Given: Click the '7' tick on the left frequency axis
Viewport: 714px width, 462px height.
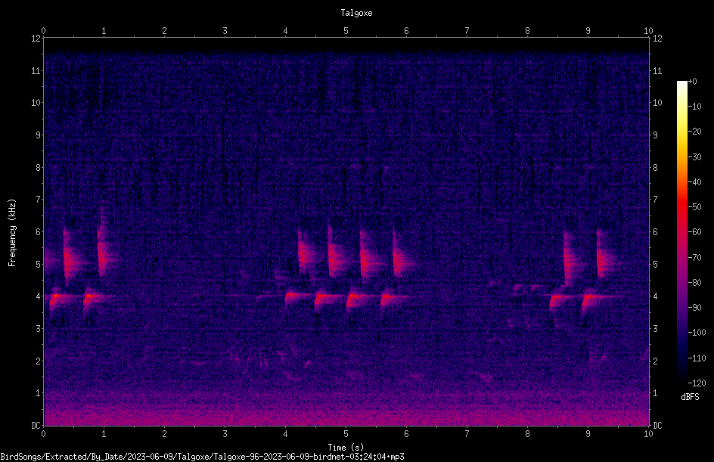Looking at the screenshot, I should point(38,200).
